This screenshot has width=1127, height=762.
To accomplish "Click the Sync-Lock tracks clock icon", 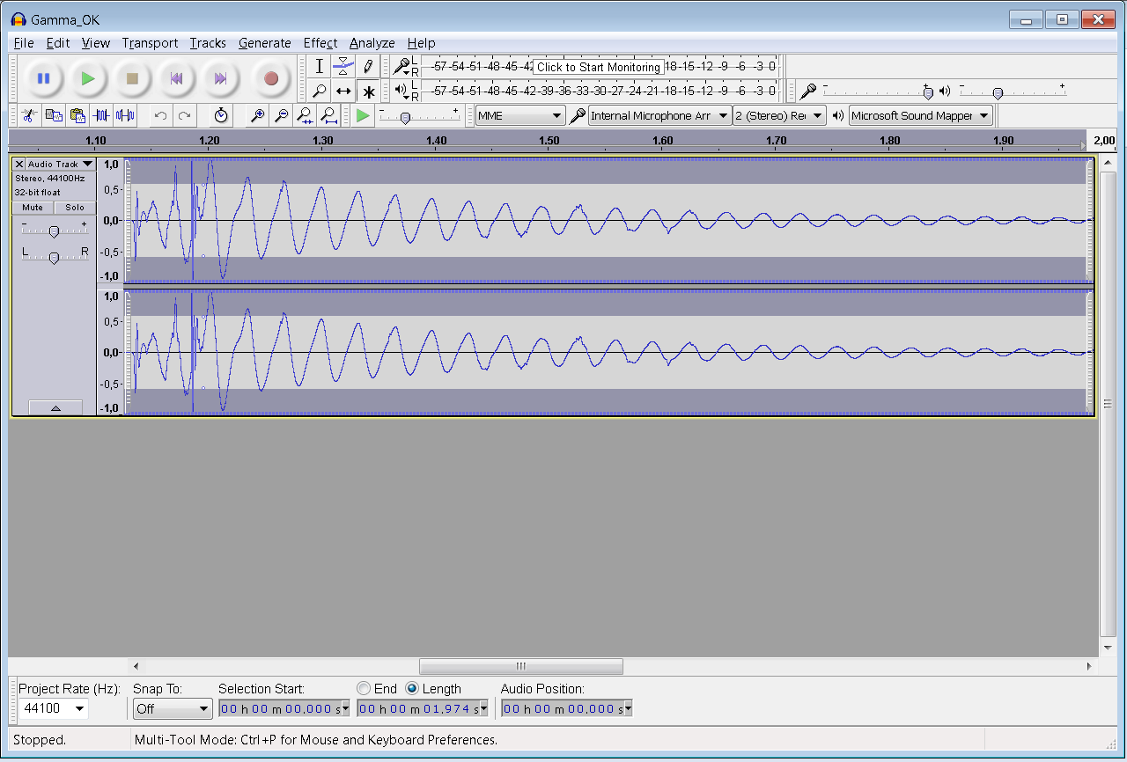I will [221, 115].
